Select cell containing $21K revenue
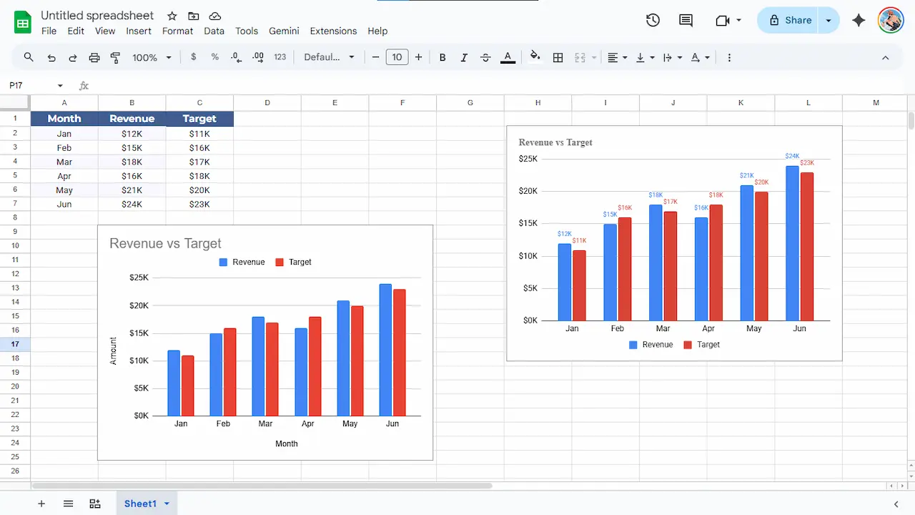 click(x=132, y=190)
